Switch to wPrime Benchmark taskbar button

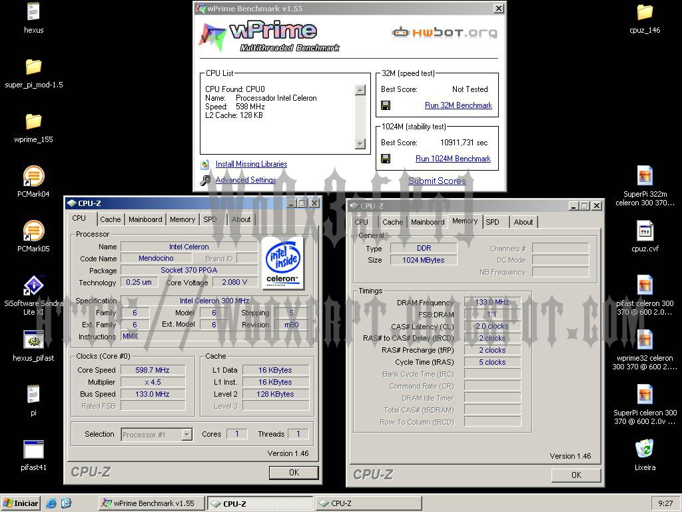coord(151,503)
